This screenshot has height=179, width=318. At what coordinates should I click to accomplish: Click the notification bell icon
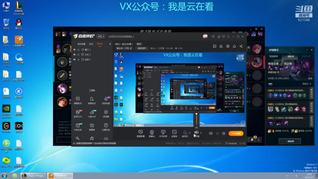(x=234, y=46)
